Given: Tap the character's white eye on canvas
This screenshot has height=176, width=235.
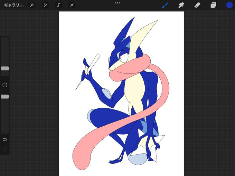Looking at the screenshot, I should (x=124, y=58).
